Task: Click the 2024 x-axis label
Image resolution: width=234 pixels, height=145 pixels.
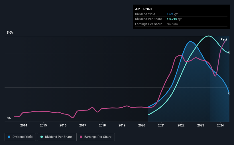Action: point(220,125)
